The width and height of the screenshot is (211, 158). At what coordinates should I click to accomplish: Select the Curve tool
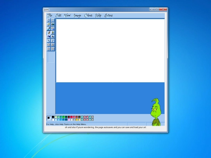tap(53, 41)
